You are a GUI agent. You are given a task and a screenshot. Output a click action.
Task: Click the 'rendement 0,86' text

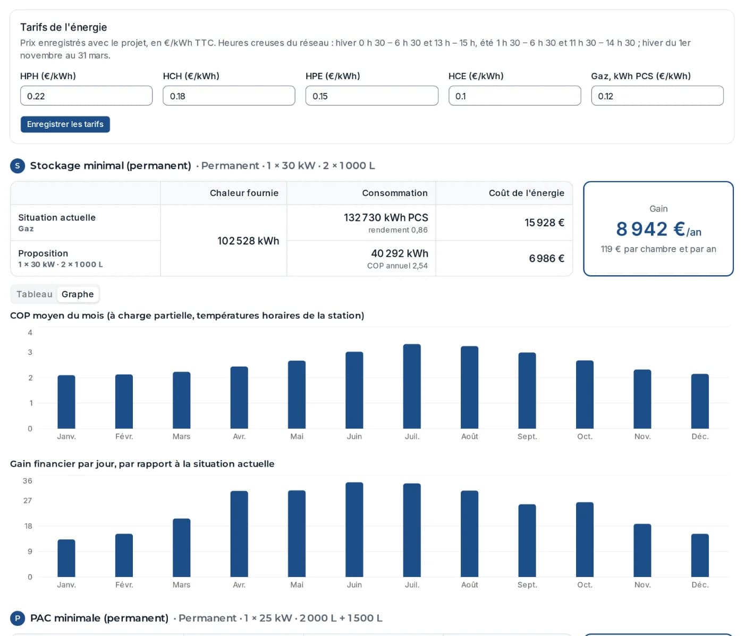point(398,230)
